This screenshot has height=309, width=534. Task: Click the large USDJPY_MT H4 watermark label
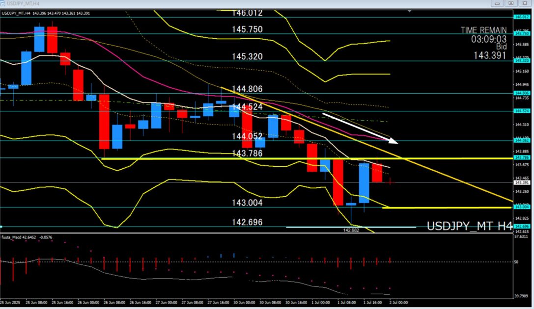click(x=469, y=226)
